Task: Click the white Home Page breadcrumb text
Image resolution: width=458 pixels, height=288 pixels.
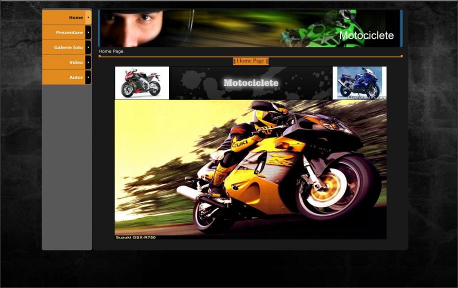Action: (x=111, y=51)
